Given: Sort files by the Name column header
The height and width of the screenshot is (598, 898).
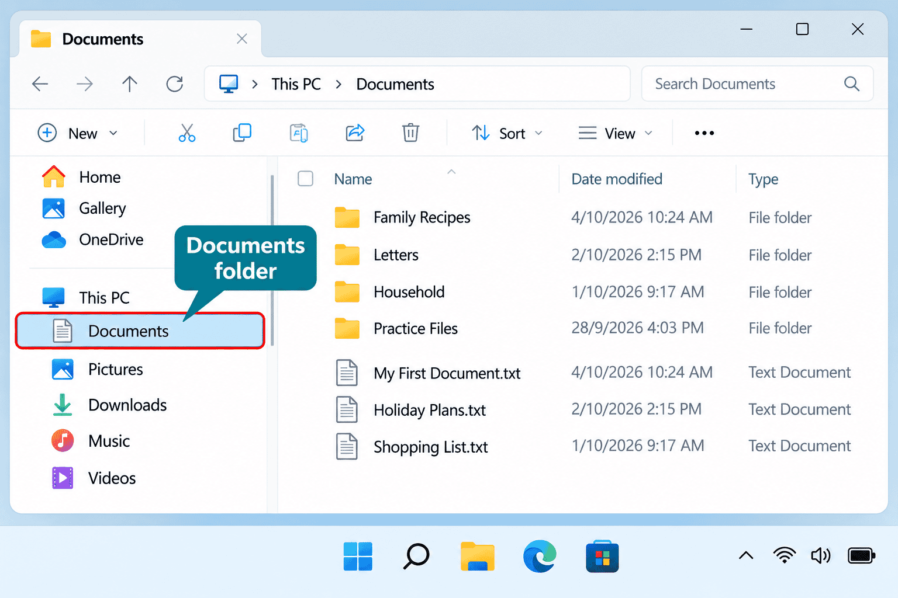Looking at the screenshot, I should [x=353, y=179].
